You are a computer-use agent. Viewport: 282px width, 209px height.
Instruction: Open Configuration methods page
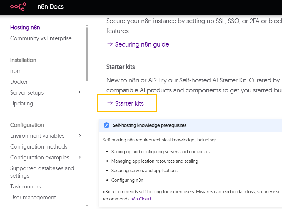point(39,147)
